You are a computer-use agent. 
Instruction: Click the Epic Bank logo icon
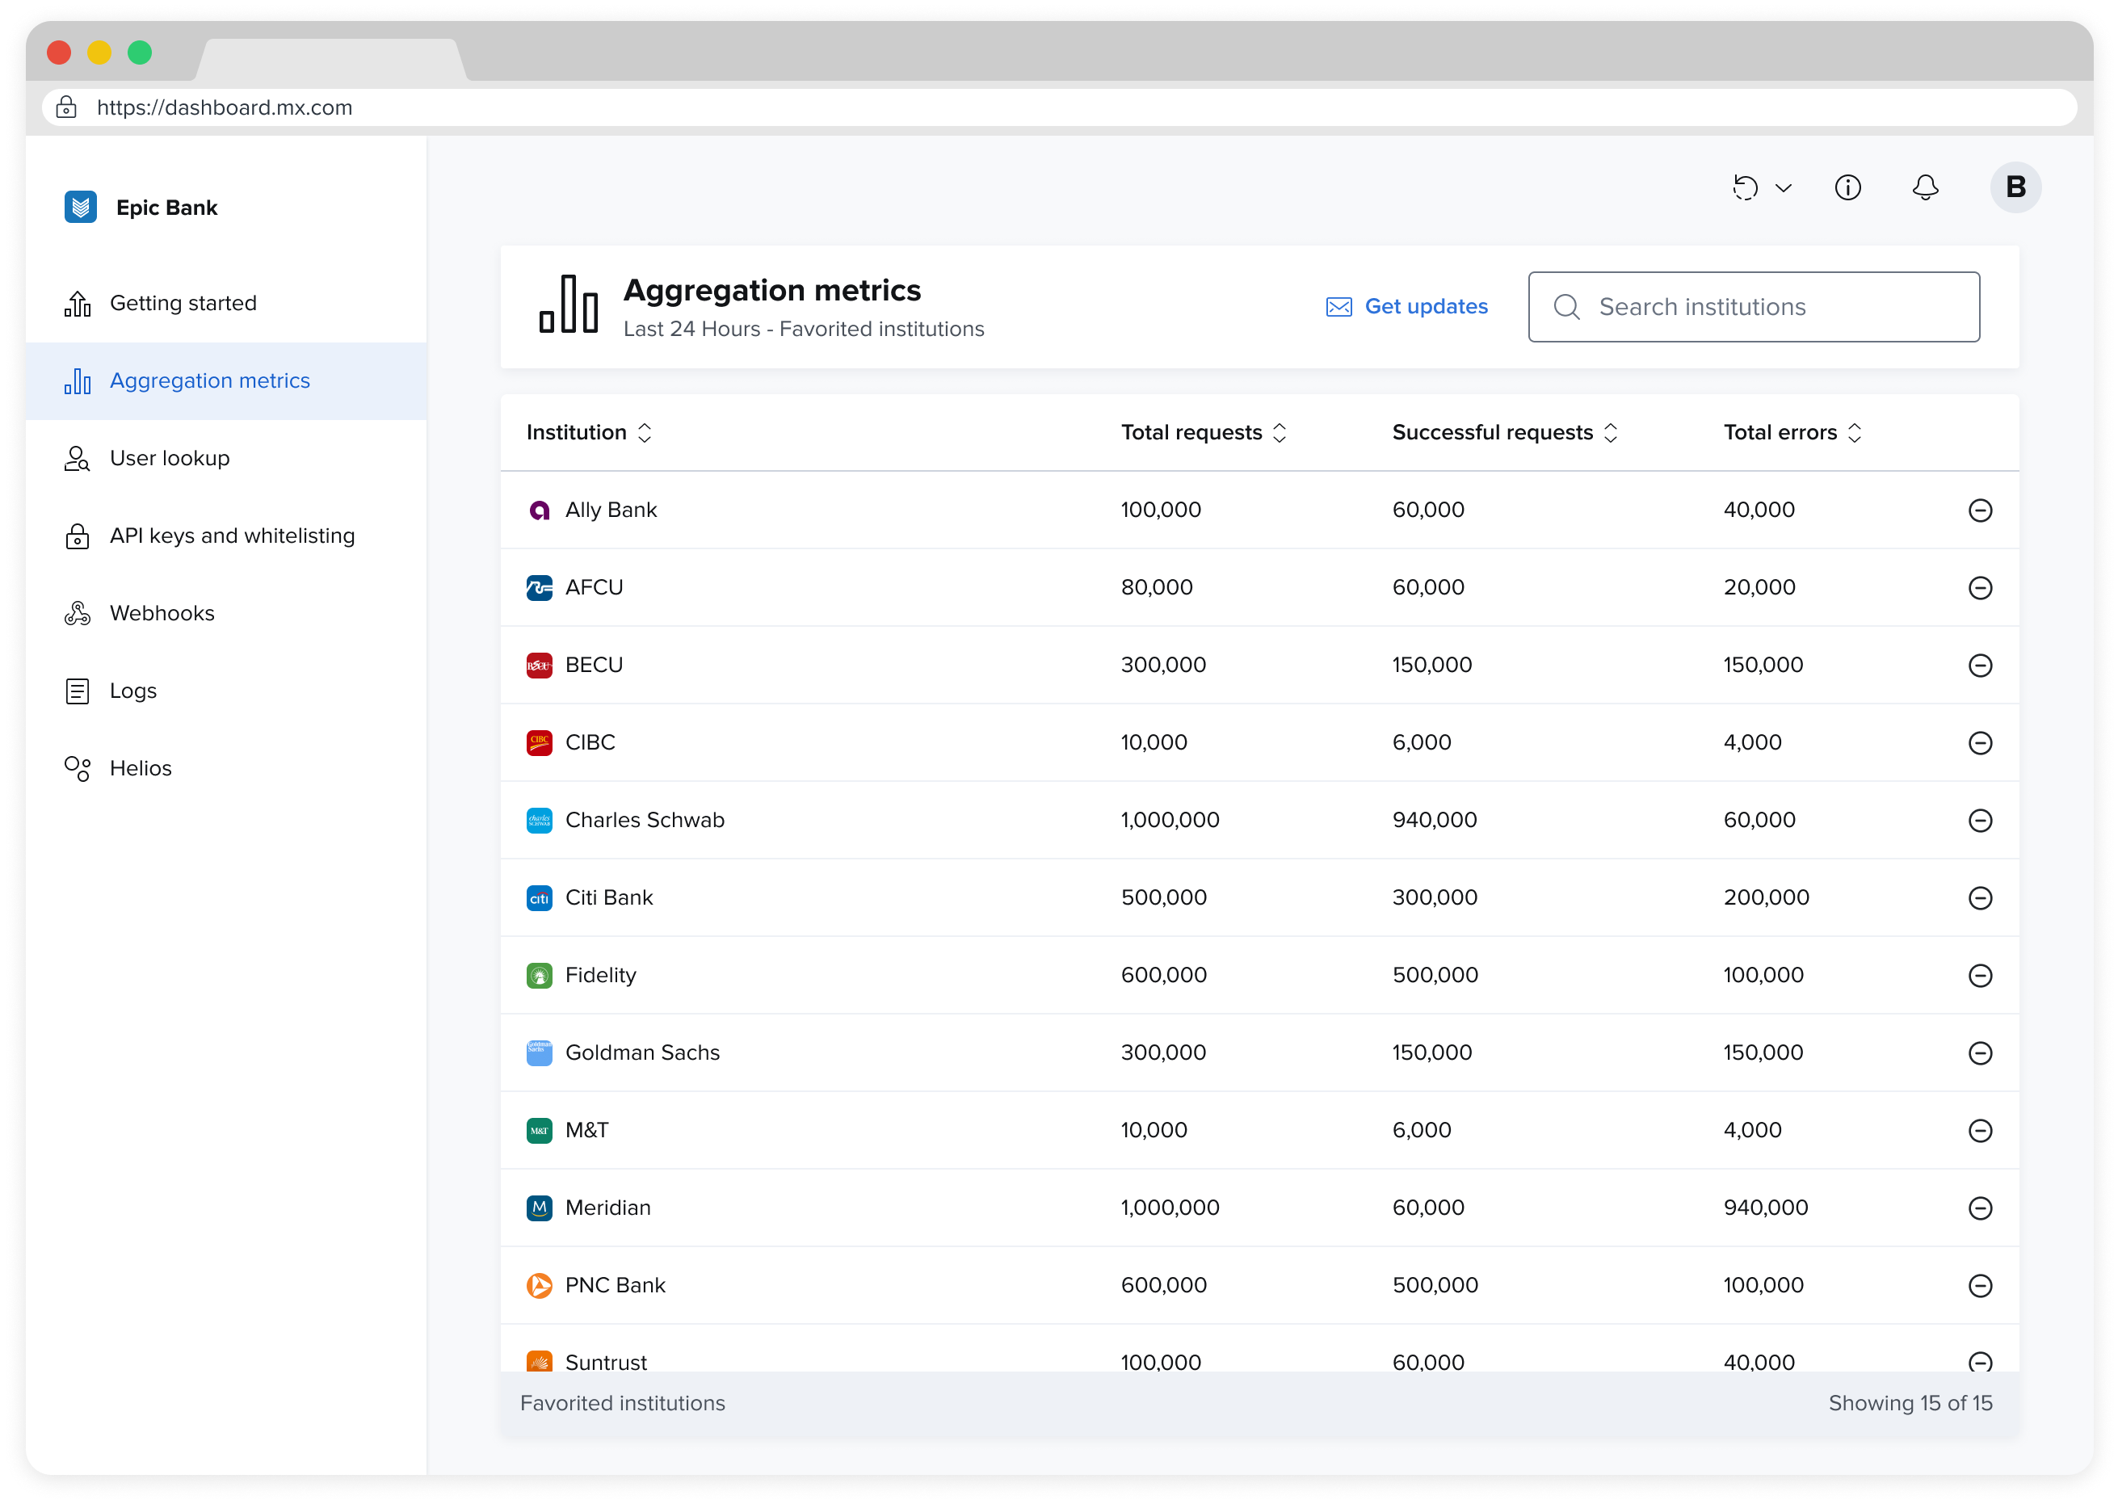point(81,208)
